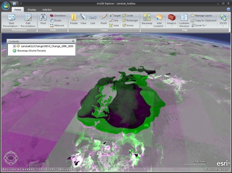Open Manage Layers
The image size is (232, 173).
click(x=201, y=15)
